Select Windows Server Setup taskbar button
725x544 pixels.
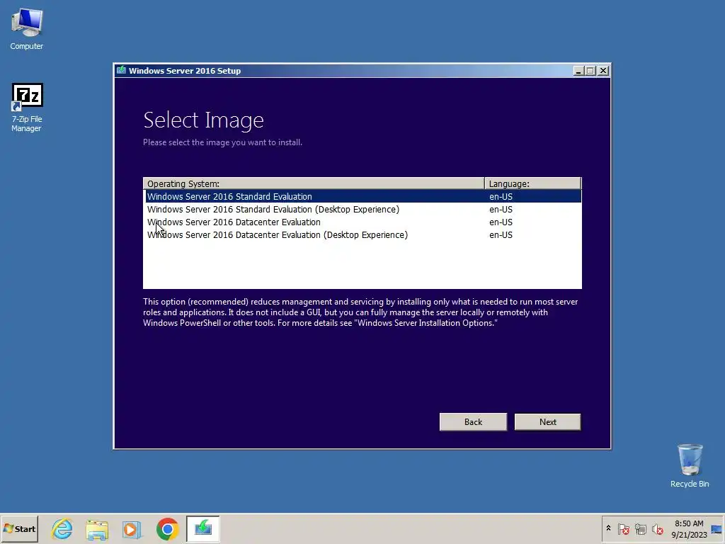click(203, 528)
